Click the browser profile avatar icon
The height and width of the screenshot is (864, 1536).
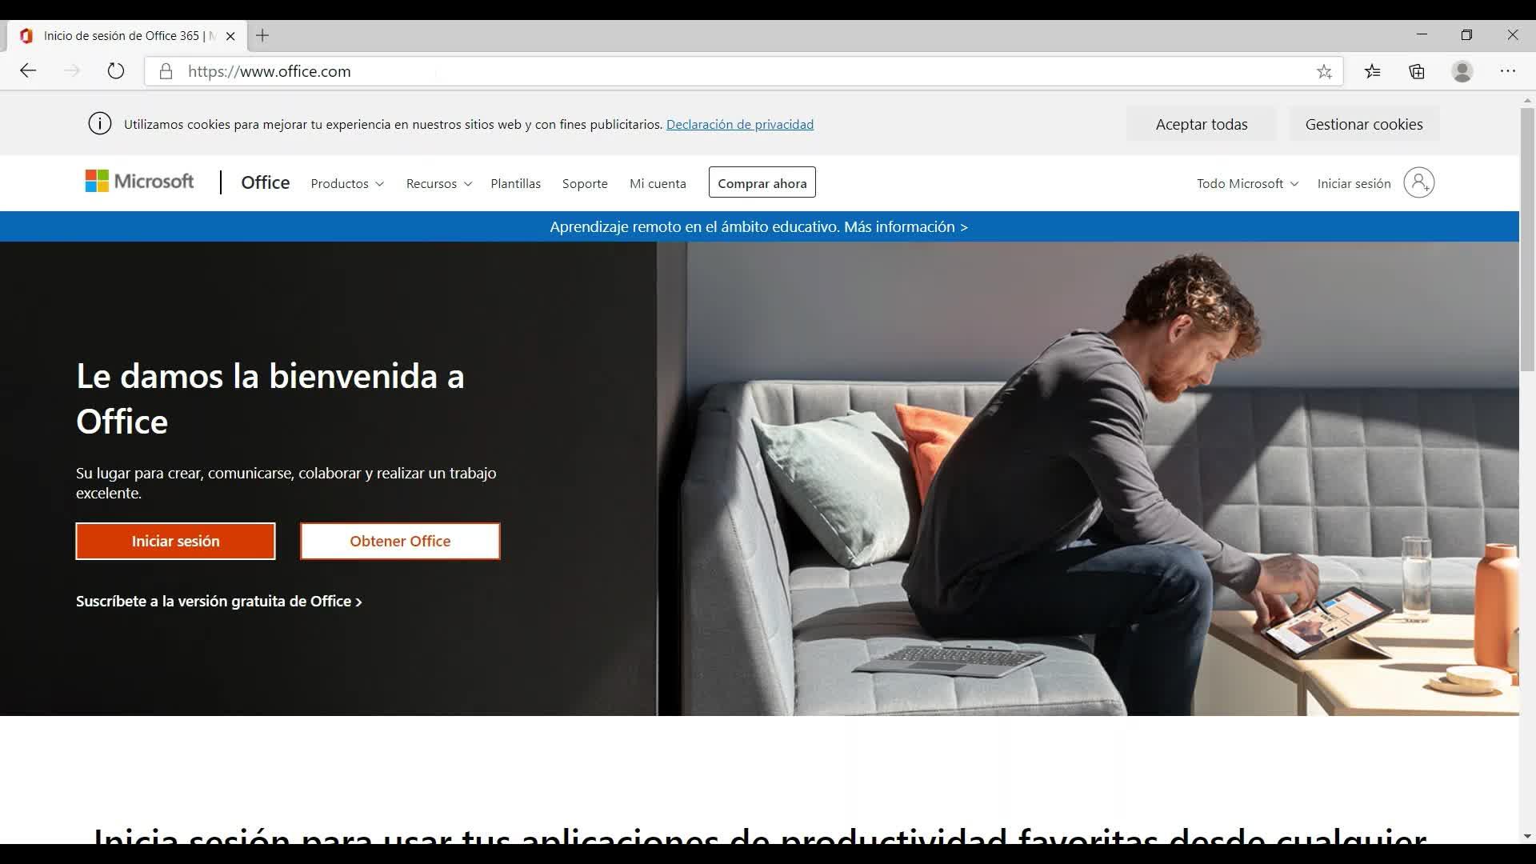point(1462,71)
